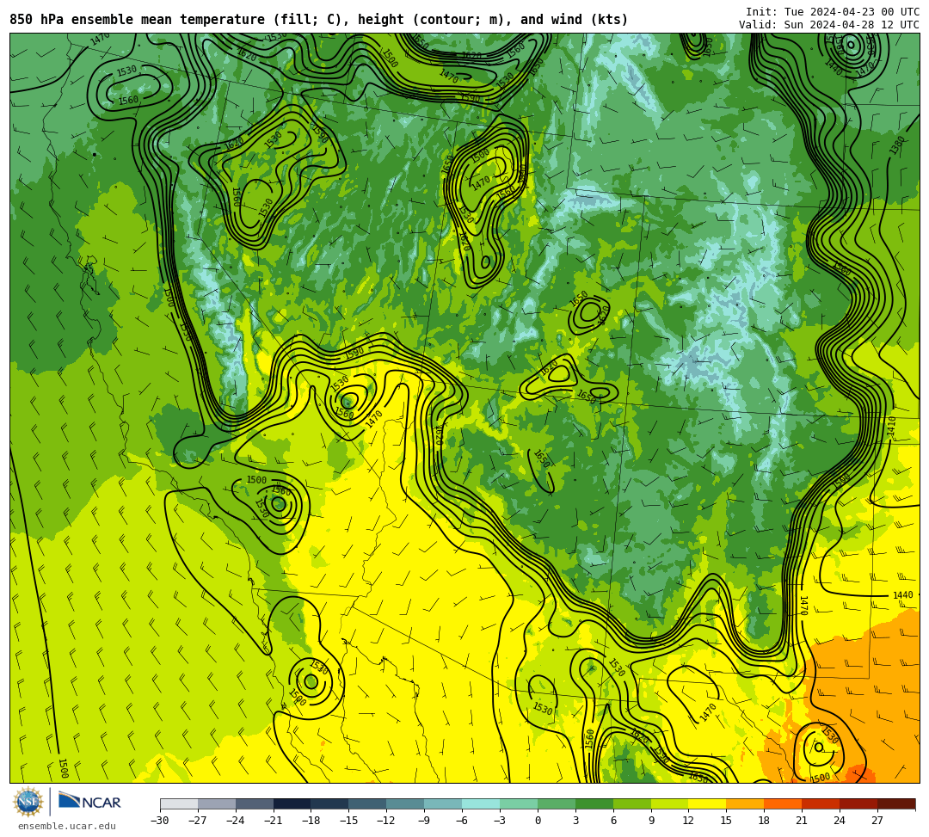The height and width of the screenshot is (837, 929).
Task: Click the −3 colorbar tick label
Action: pos(500,821)
